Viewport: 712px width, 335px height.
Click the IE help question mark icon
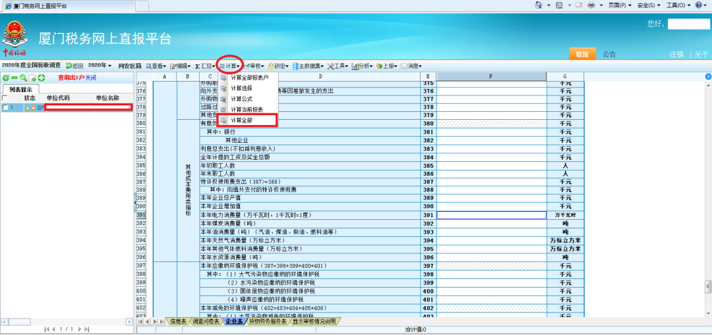point(698,5)
